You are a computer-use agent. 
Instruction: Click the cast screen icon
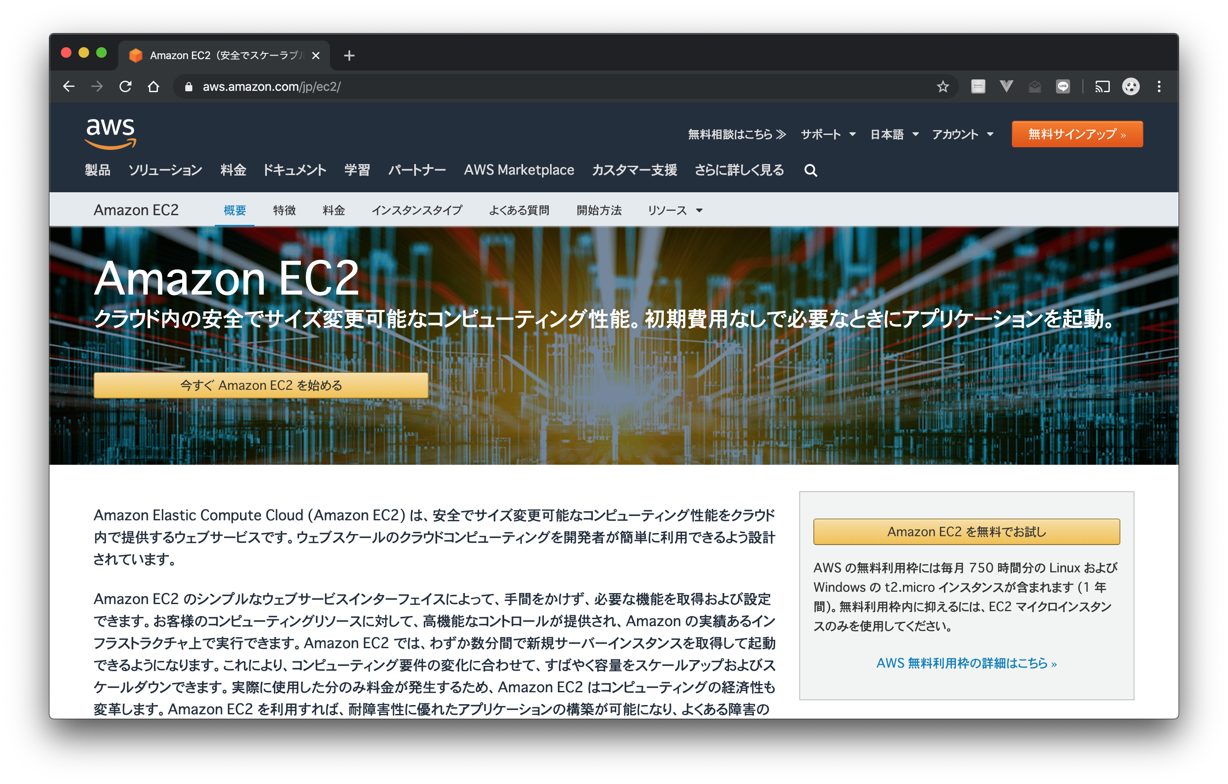[1102, 87]
